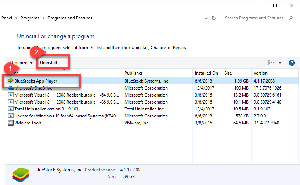The width and height of the screenshot is (300, 185).
Task: Click the refresh icon beside the address bar
Action: 213,18
